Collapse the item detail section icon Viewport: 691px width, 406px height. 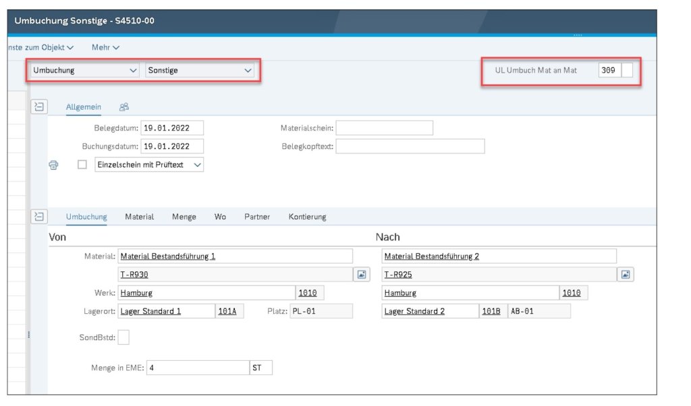coord(39,216)
